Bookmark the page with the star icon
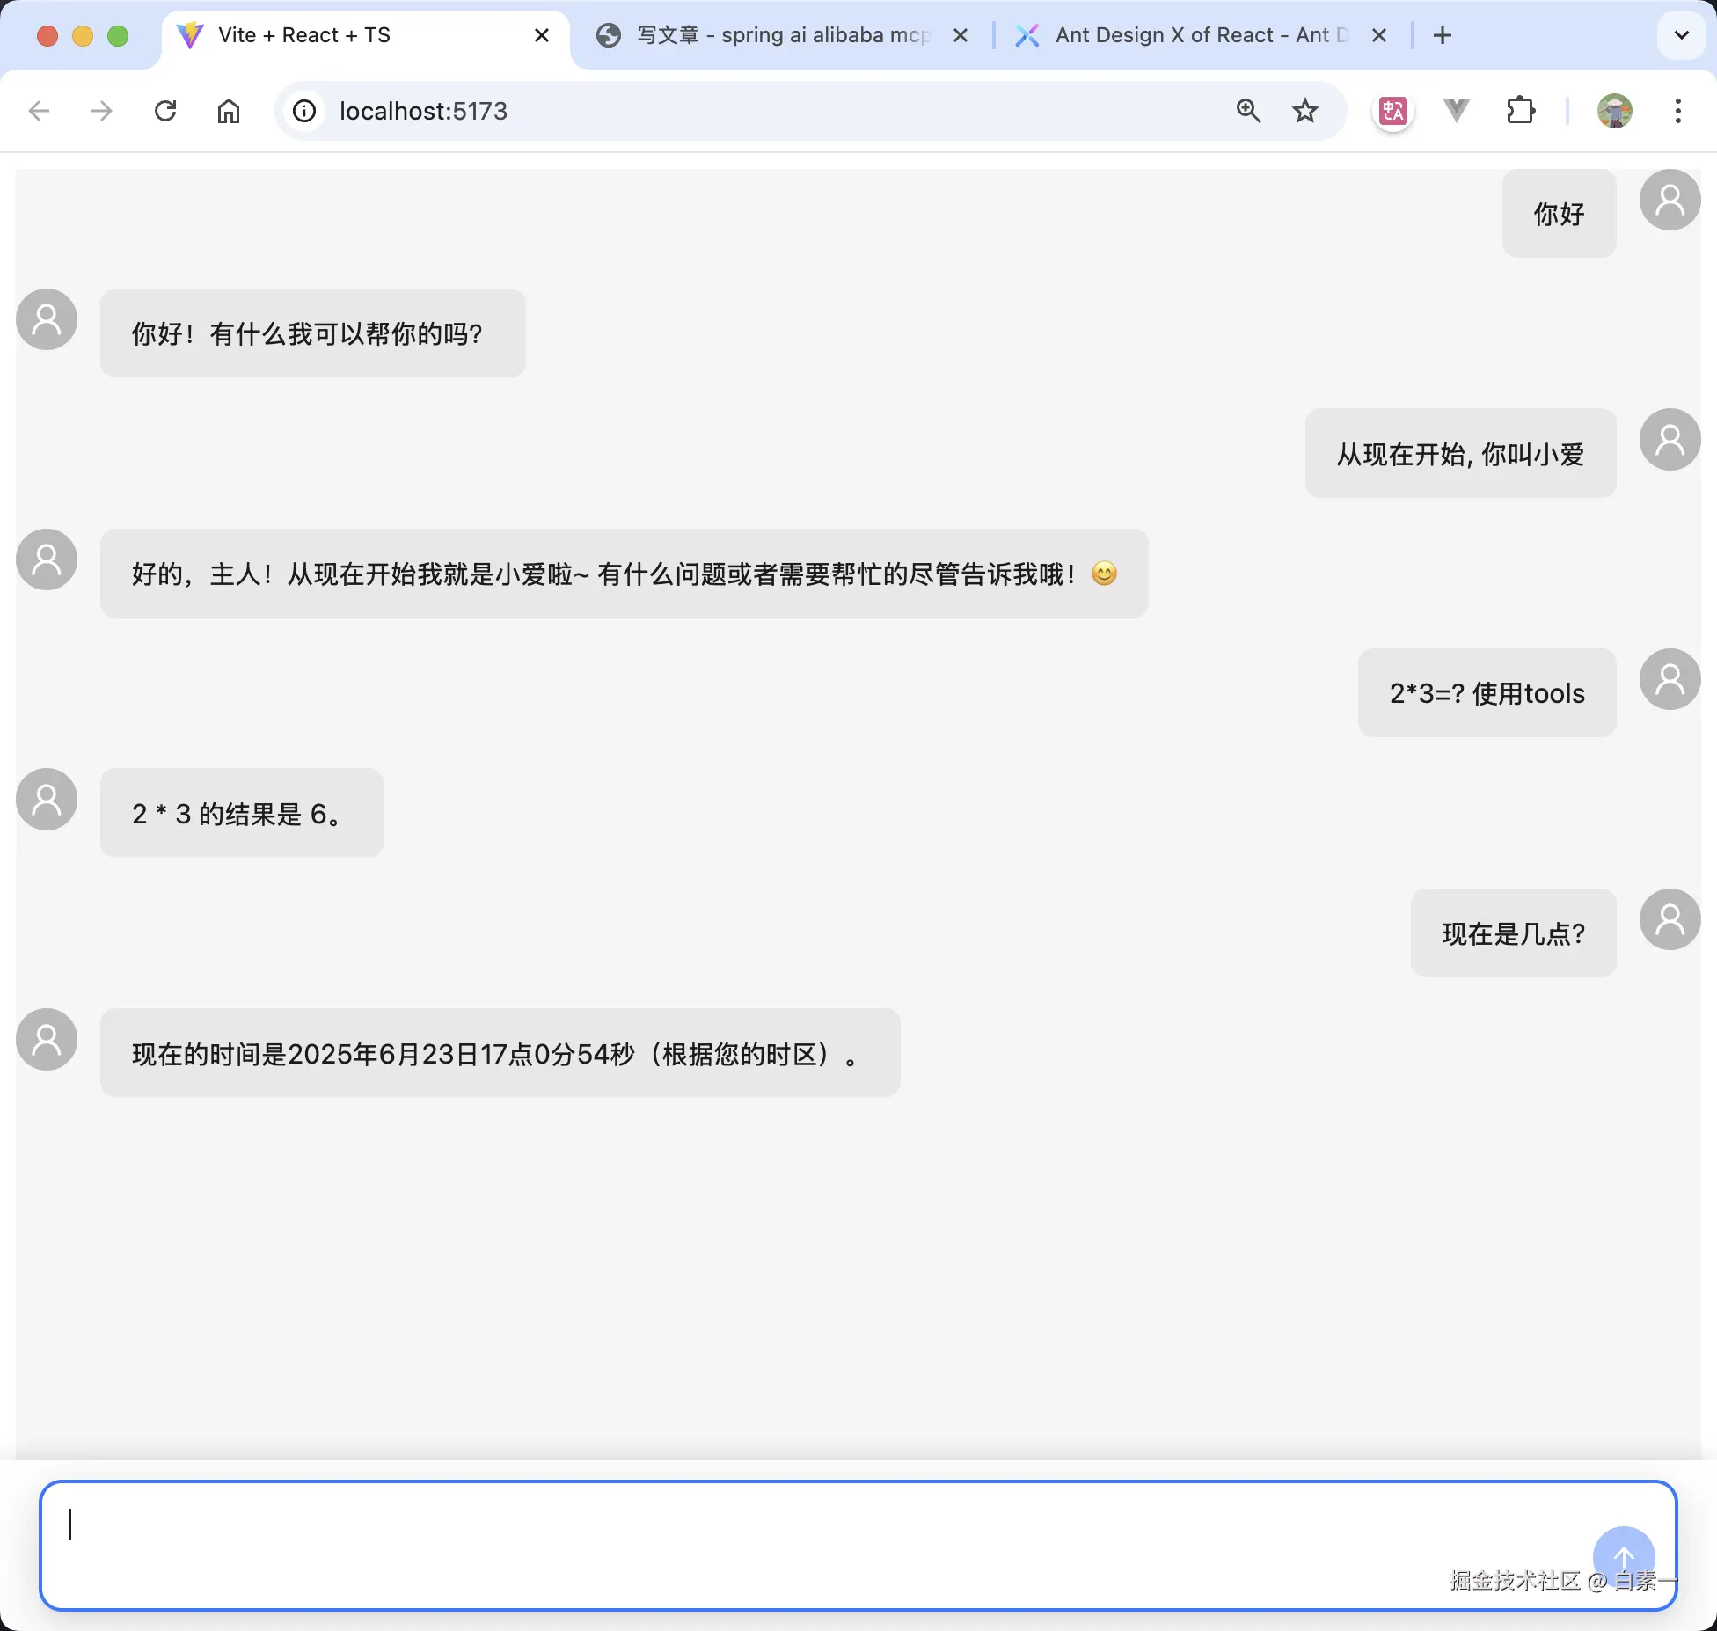 [1305, 111]
